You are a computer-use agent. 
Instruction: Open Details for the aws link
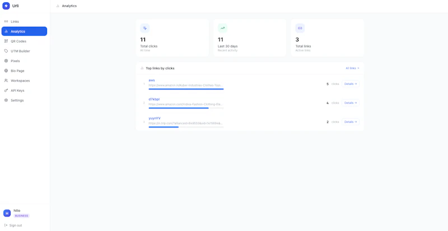351,84
